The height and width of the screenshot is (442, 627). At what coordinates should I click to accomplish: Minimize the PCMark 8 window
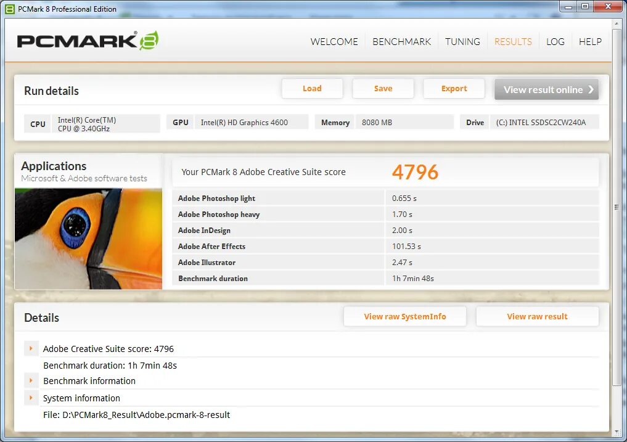[x=568, y=7]
